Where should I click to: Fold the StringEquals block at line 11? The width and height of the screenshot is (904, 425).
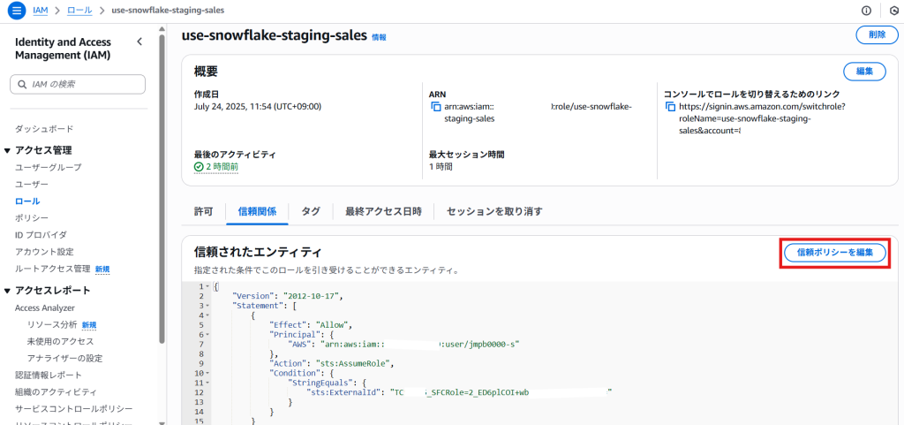[207, 383]
